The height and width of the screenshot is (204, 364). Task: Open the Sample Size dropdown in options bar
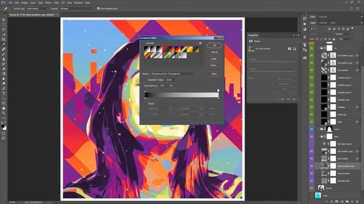pos(38,8)
